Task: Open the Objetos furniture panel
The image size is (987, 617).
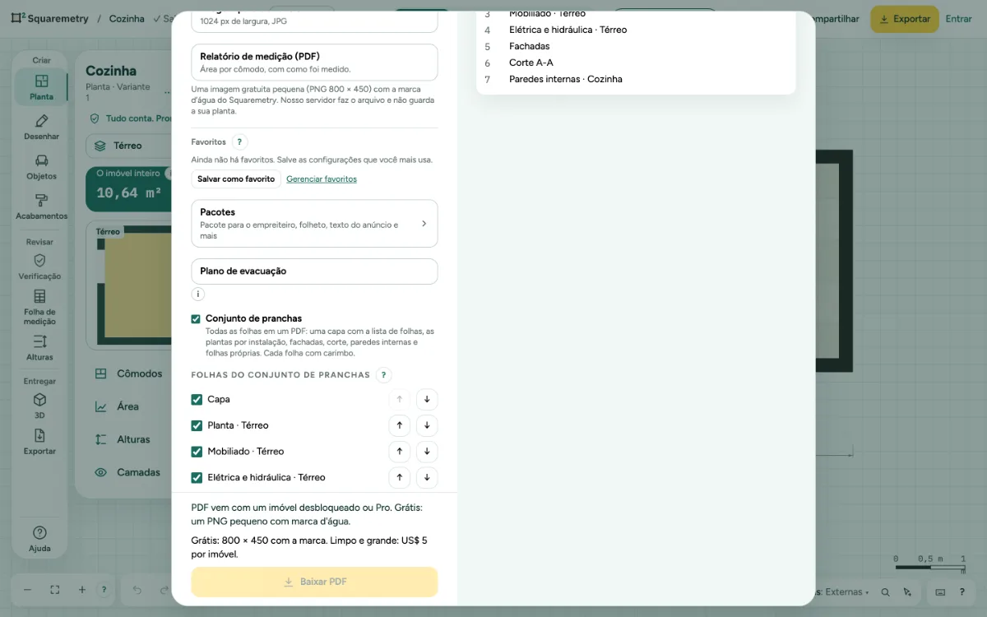Action: [x=41, y=166]
